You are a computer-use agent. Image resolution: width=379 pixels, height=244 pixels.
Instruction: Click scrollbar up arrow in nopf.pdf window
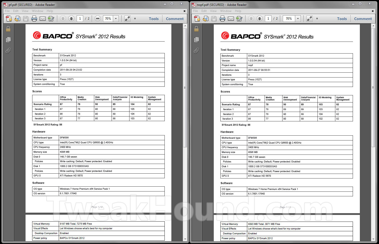click(x=373, y=26)
